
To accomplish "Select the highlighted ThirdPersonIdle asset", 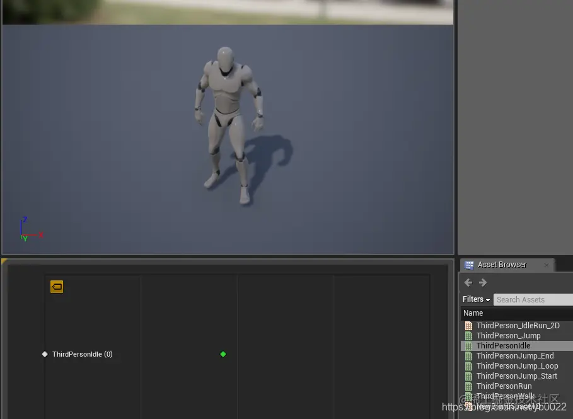I will (x=517, y=345).
